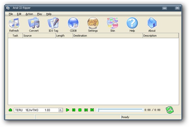Play the selected track
The height and width of the screenshot is (127, 189).
[67, 110]
